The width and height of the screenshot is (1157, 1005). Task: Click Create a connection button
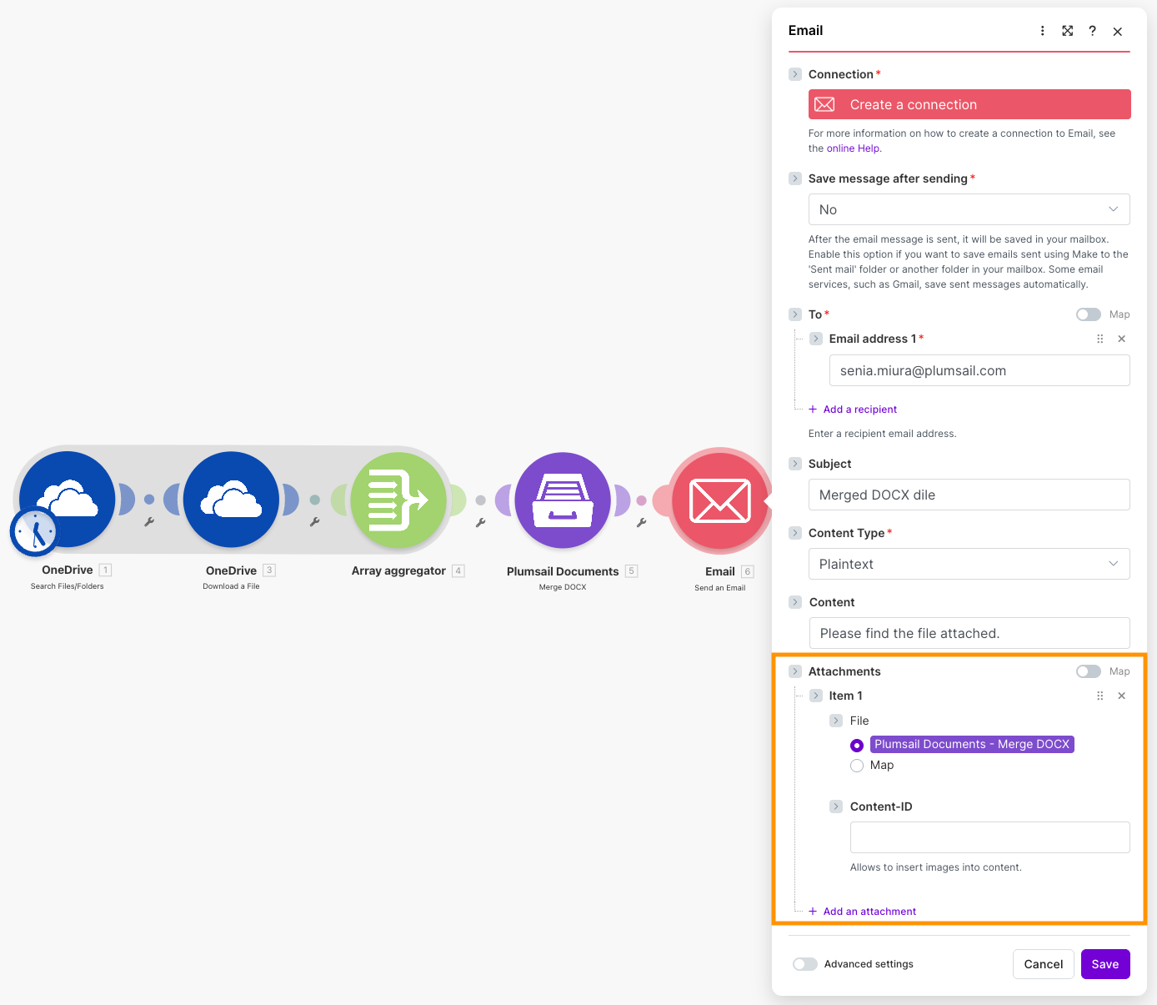click(969, 104)
